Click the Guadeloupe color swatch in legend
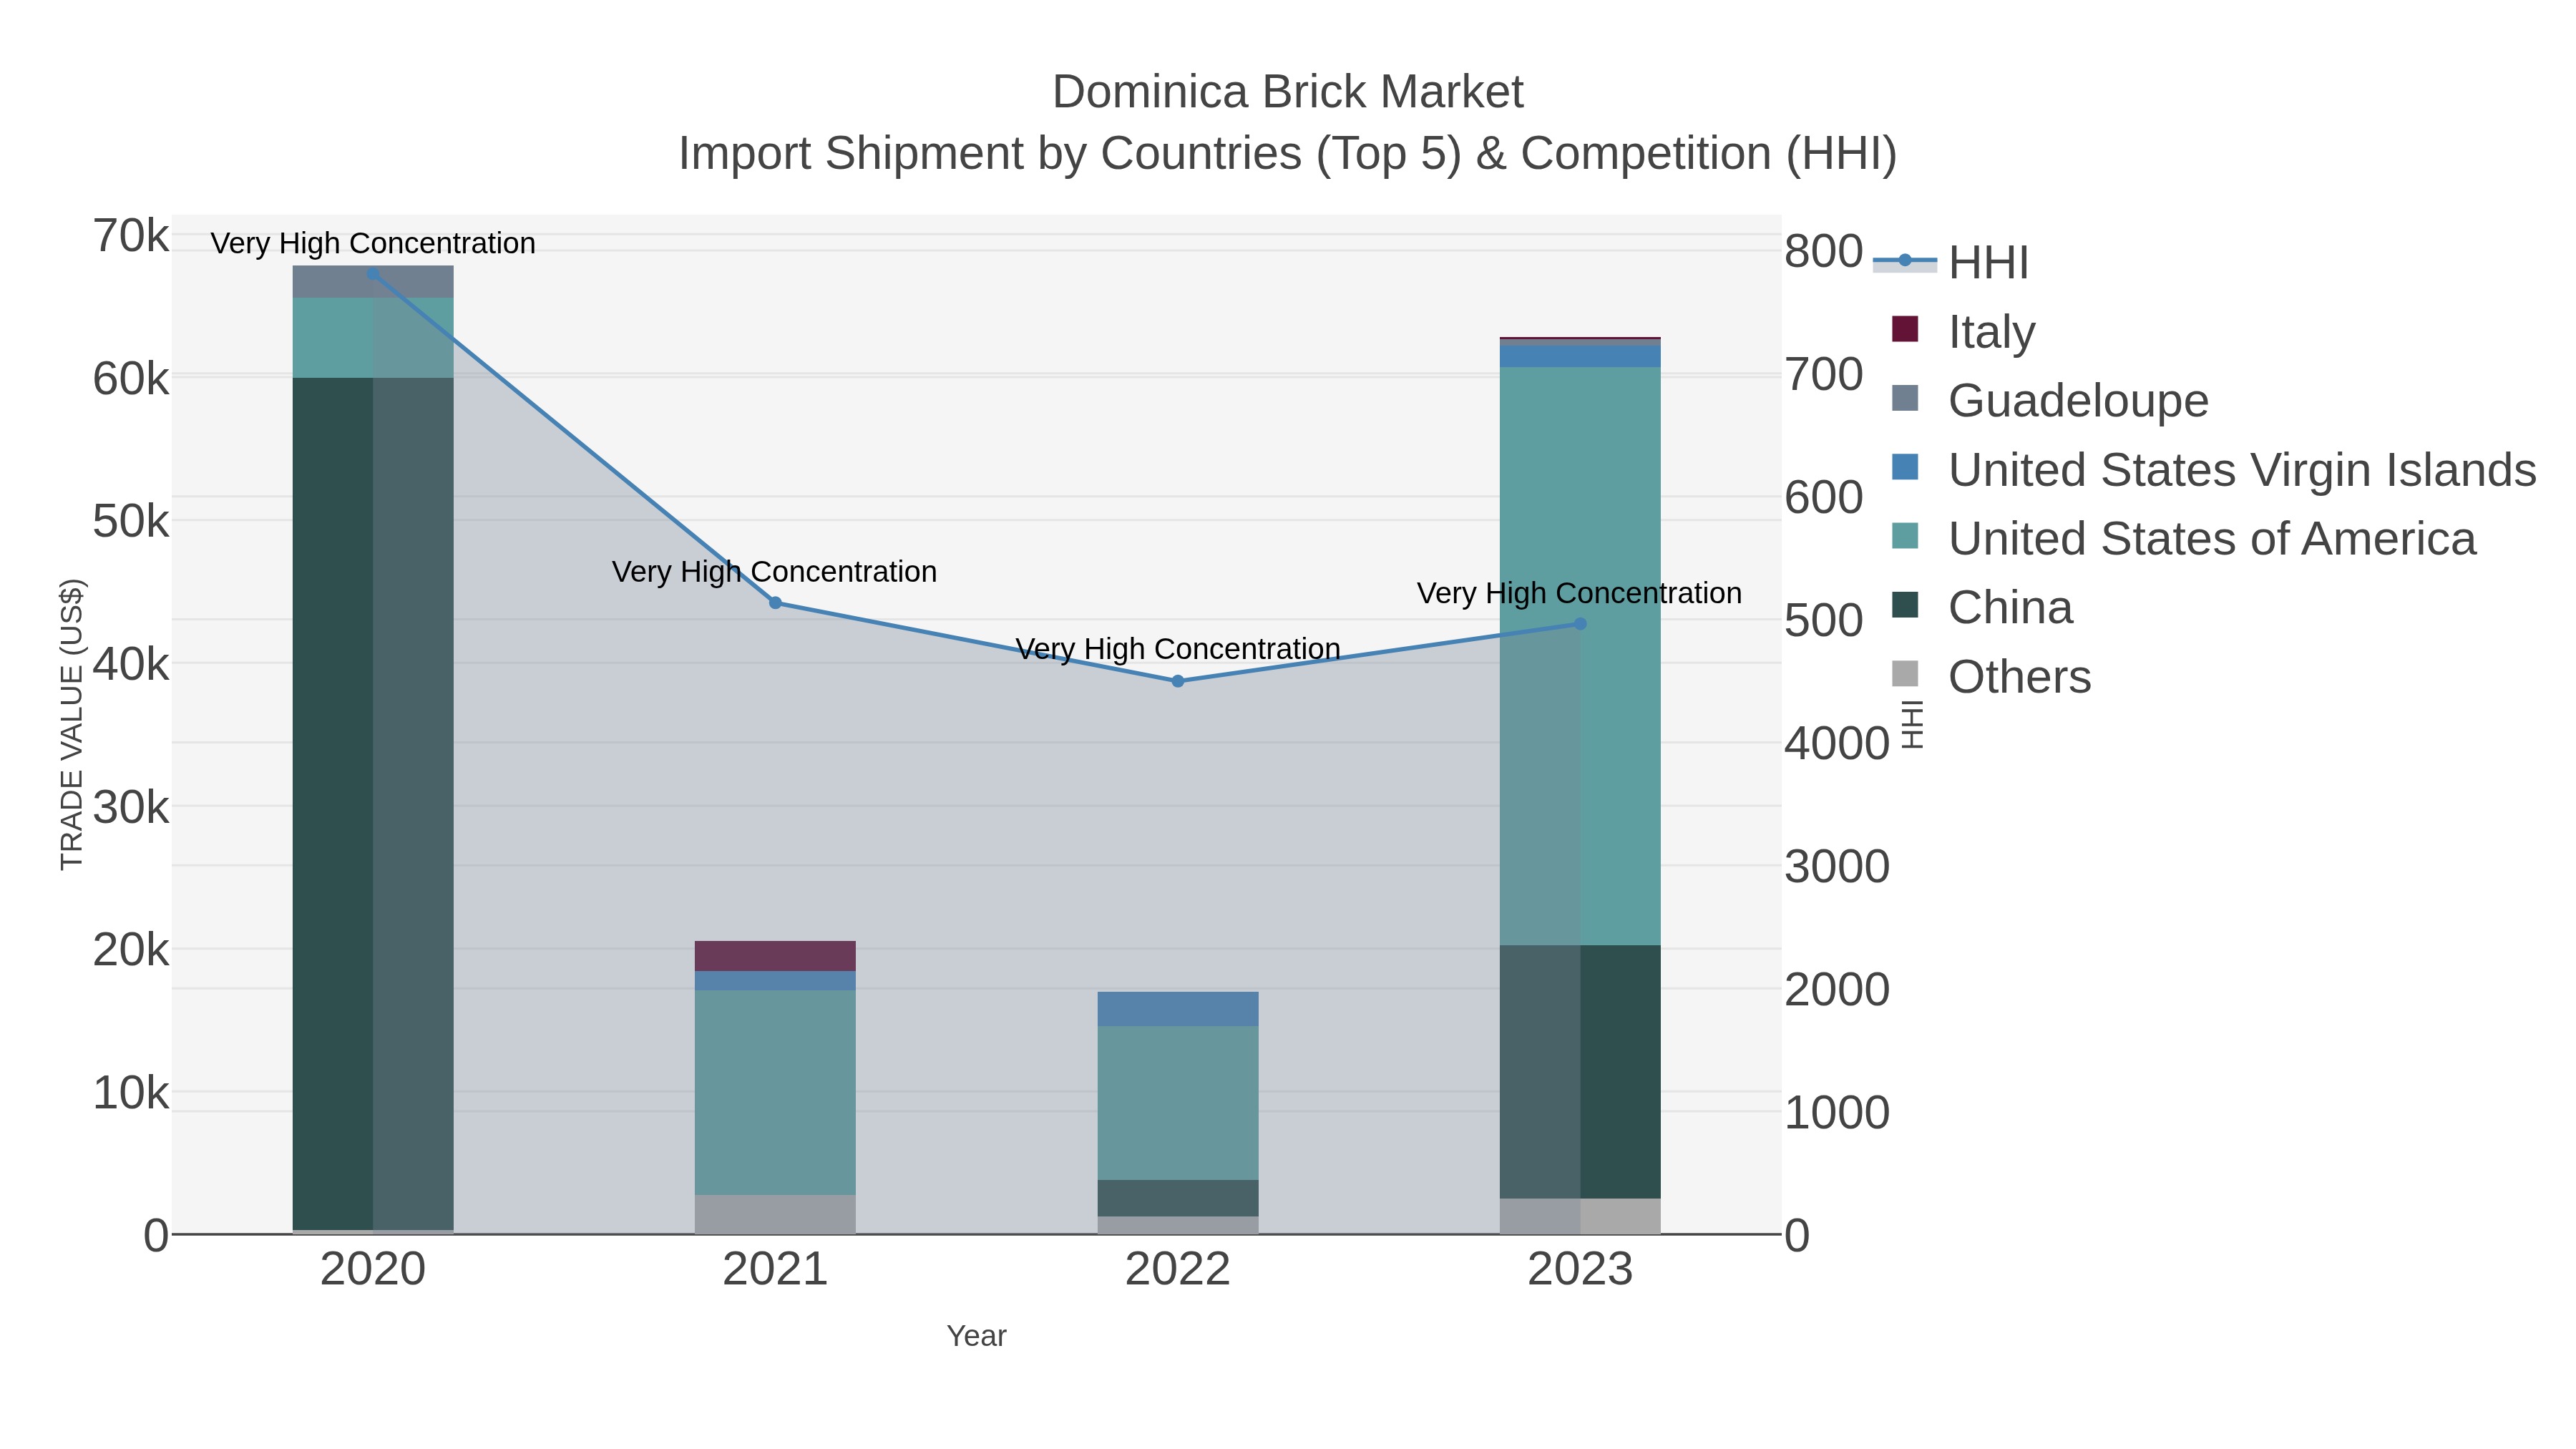 [1905, 397]
